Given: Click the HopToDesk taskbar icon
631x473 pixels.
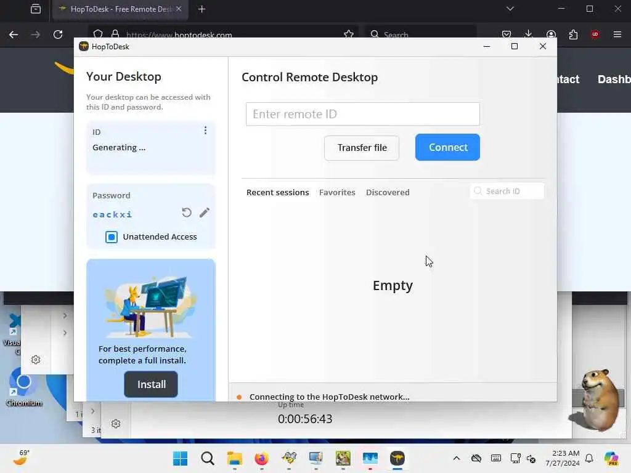Looking at the screenshot, I should pos(397,458).
